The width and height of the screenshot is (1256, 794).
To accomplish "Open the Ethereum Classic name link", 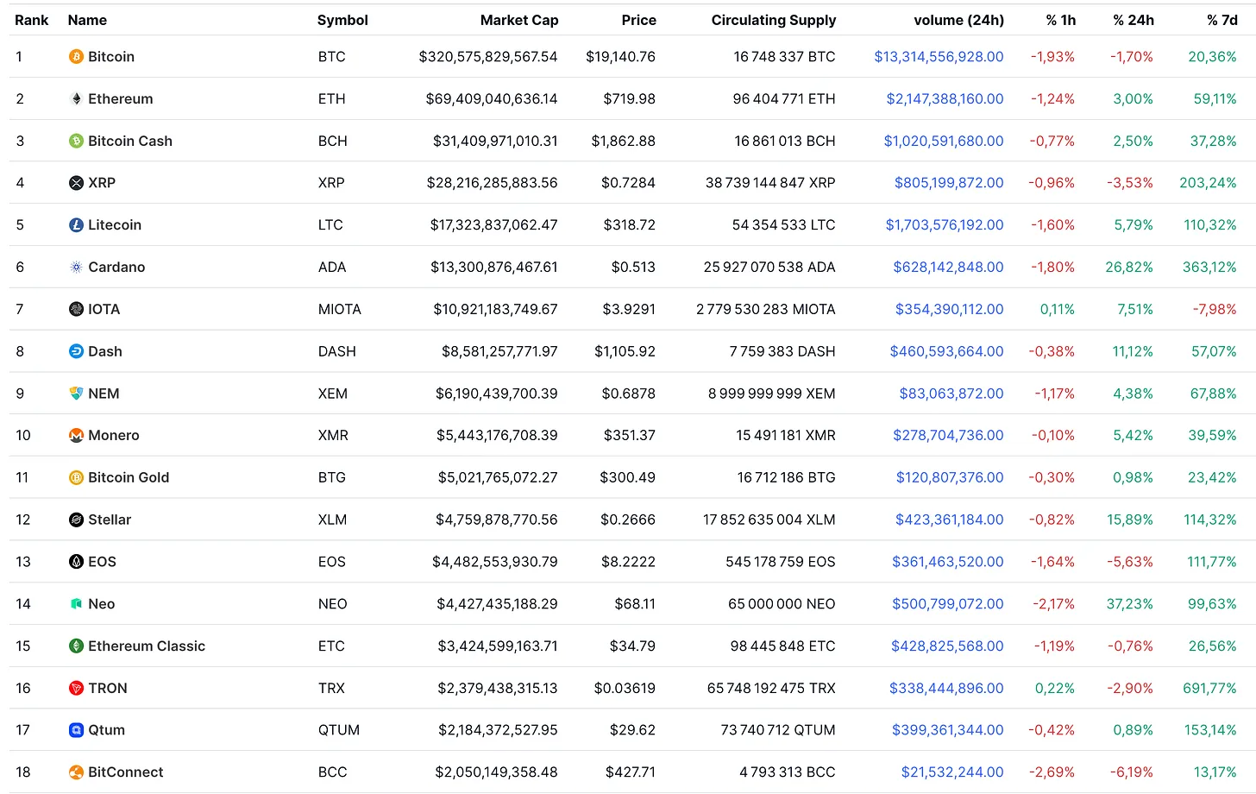I will tap(147, 646).
